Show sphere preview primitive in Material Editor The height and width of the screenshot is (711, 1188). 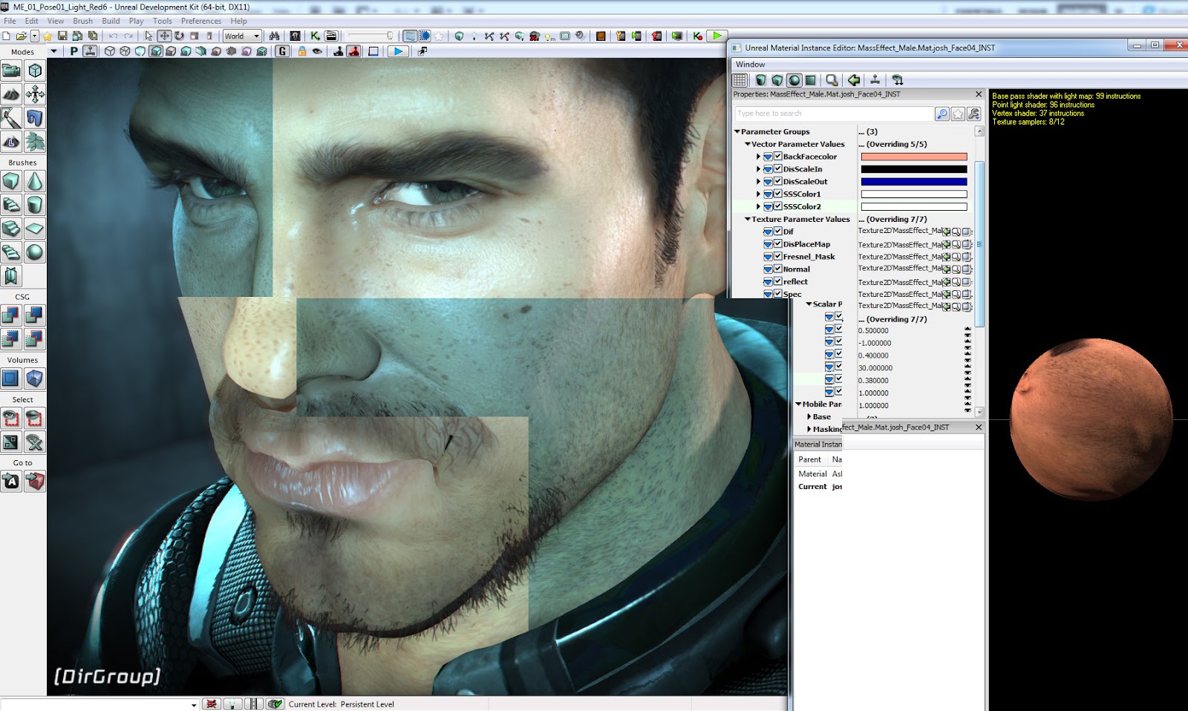point(794,80)
